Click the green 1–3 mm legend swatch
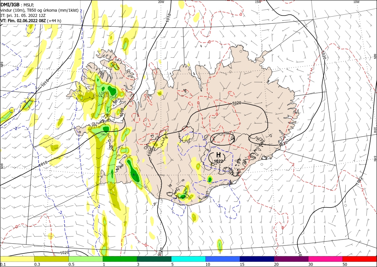The image size is (377, 267). [x=120, y=259]
